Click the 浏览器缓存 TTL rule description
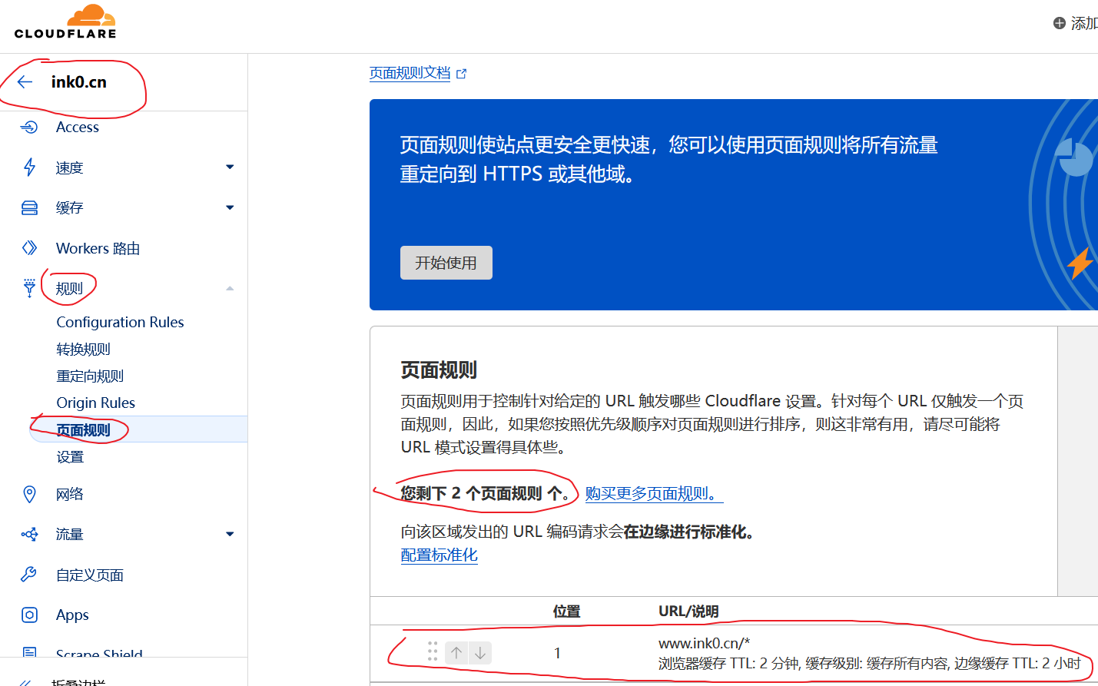This screenshot has height=686, width=1098. click(x=869, y=664)
